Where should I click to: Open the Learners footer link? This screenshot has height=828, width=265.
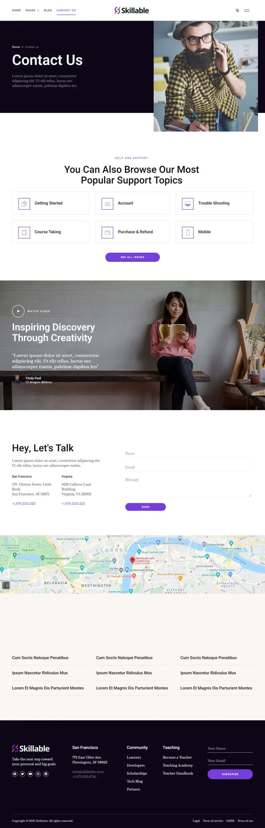tap(134, 758)
